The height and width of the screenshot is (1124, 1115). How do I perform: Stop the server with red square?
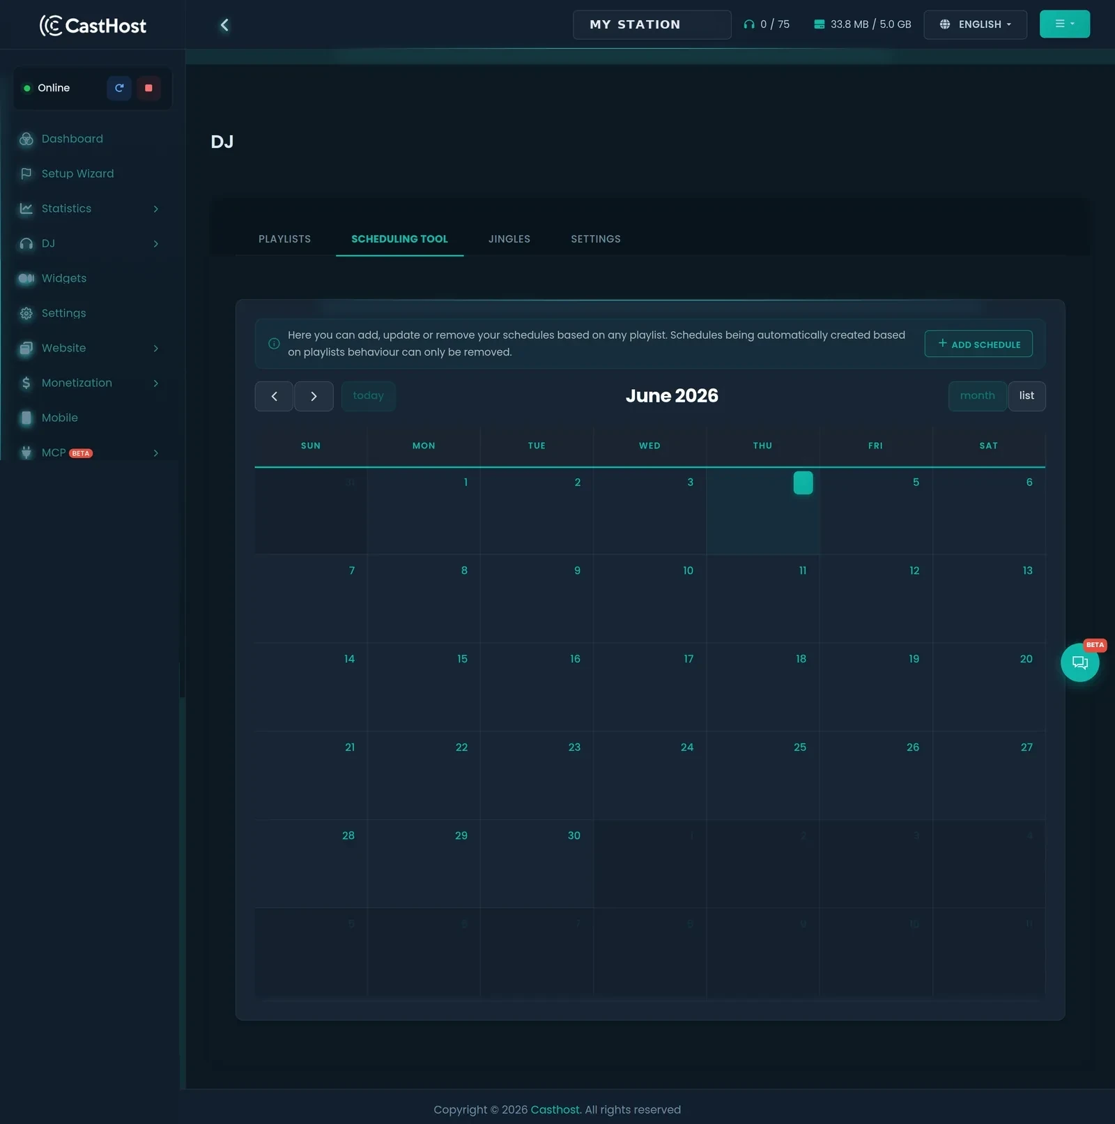point(148,88)
